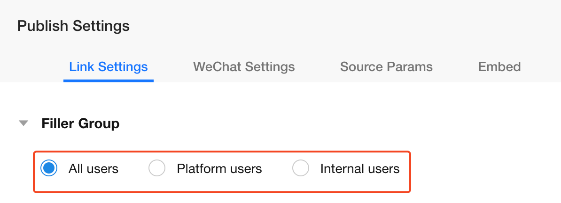Click the word "WeChat" in the tab bar
Image resolution: width=561 pixels, height=203 pixels.
click(x=217, y=66)
